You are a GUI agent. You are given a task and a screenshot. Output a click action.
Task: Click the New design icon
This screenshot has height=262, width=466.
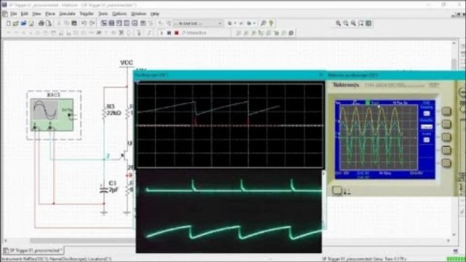pos(8,23)
